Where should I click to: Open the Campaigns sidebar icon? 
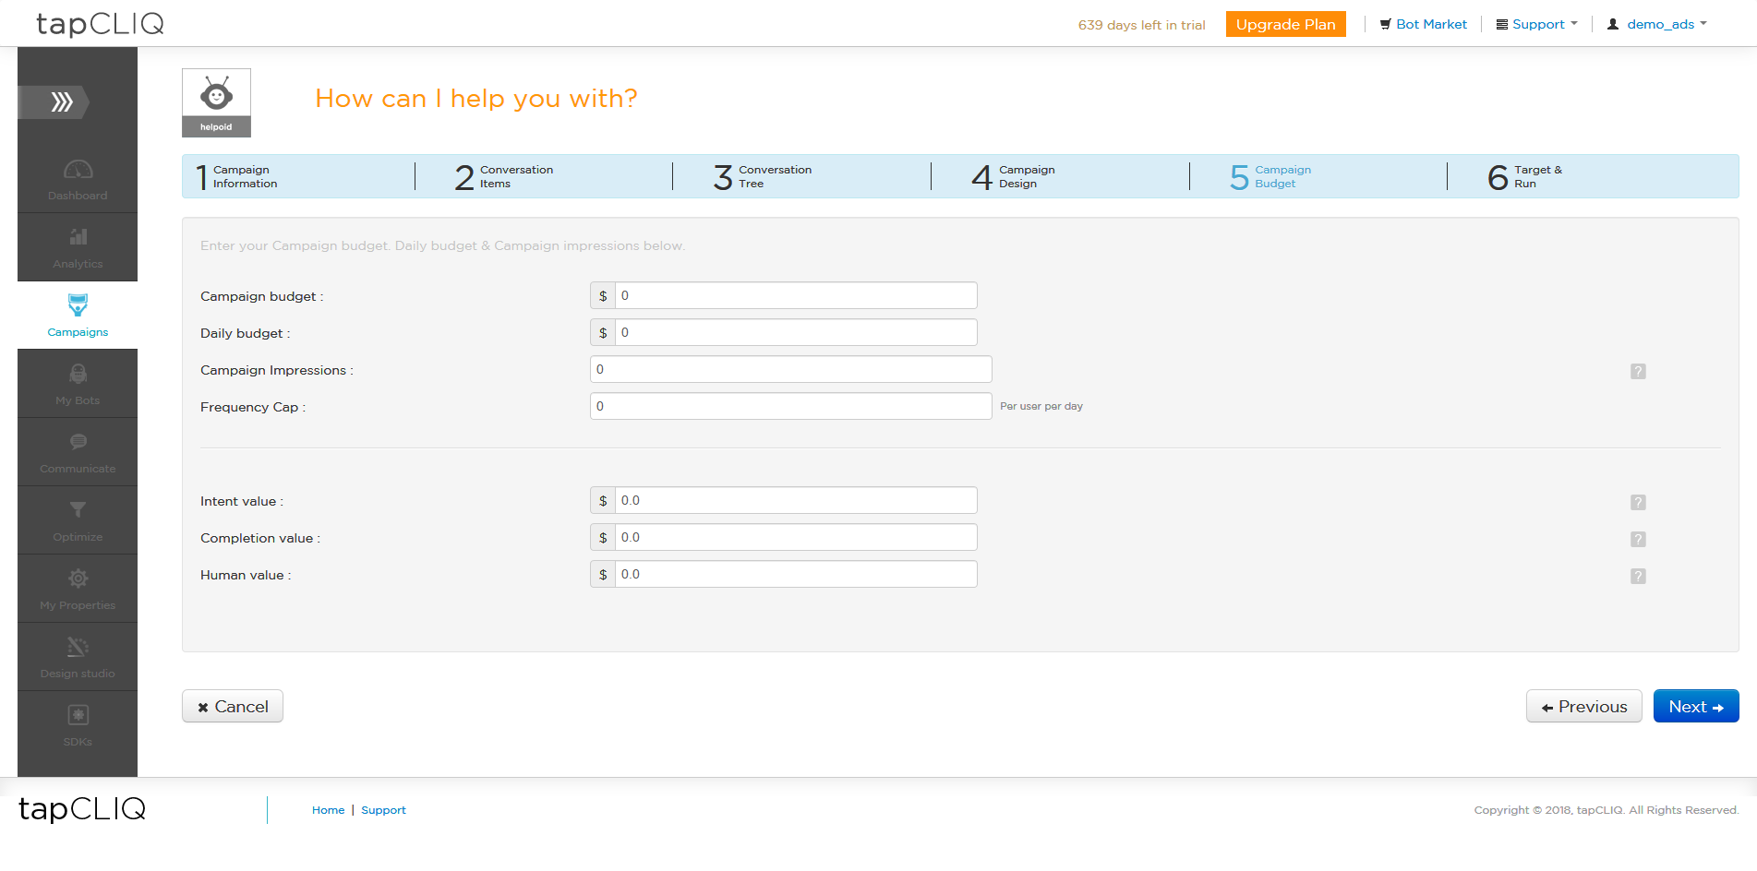78,316
